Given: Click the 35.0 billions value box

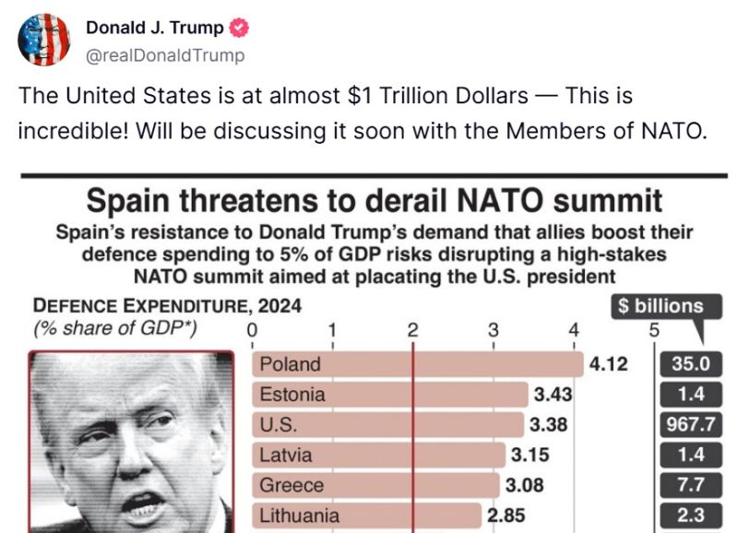Looking at the screenshot, I should (x=690, y=364).
